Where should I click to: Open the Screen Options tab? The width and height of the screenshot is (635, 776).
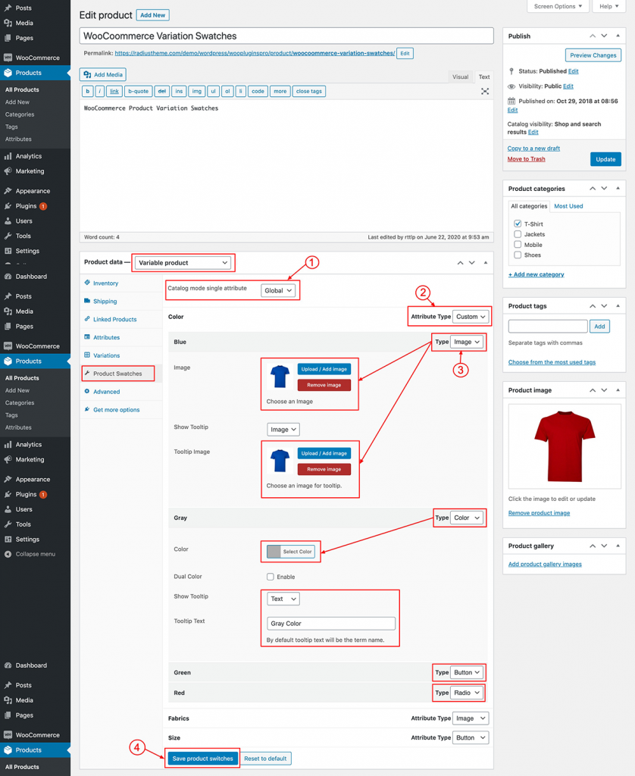tap(558, 6)
